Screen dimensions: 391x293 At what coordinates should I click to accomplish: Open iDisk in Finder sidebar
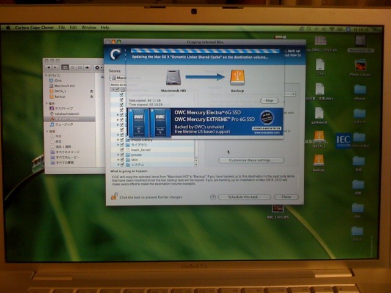click(56, 81)
